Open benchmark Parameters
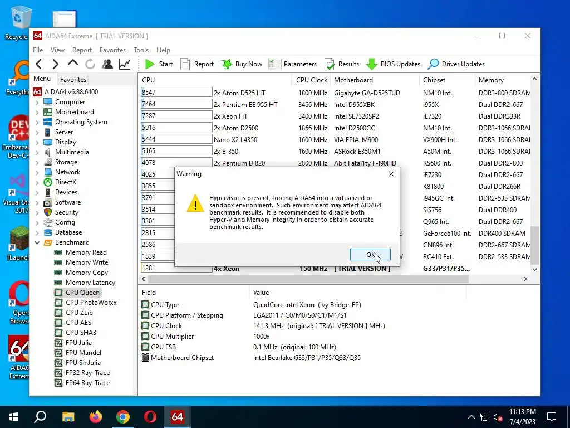Image resolution: width=570 pixels, height=428 pixels. pos(293,64)
